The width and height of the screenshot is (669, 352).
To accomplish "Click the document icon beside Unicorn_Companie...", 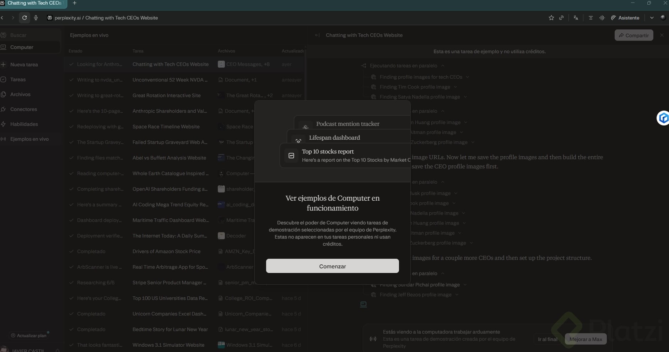I will [221, 314].
